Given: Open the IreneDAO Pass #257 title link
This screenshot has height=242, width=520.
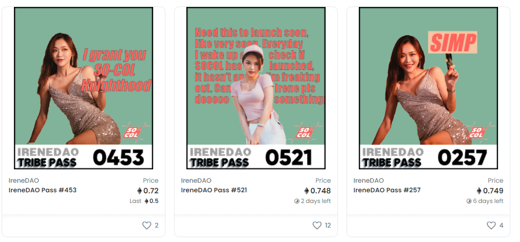Looking at the screenshot, I should click(387, 190).
